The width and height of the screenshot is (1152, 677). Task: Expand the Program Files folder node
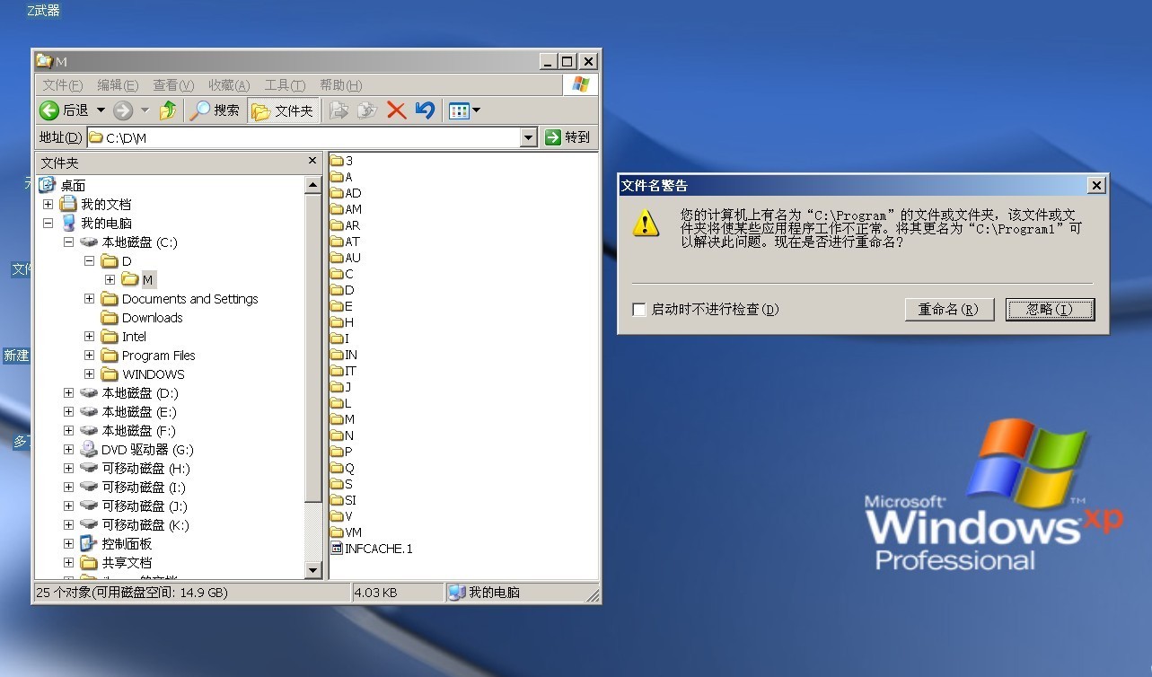coord(90,356)
